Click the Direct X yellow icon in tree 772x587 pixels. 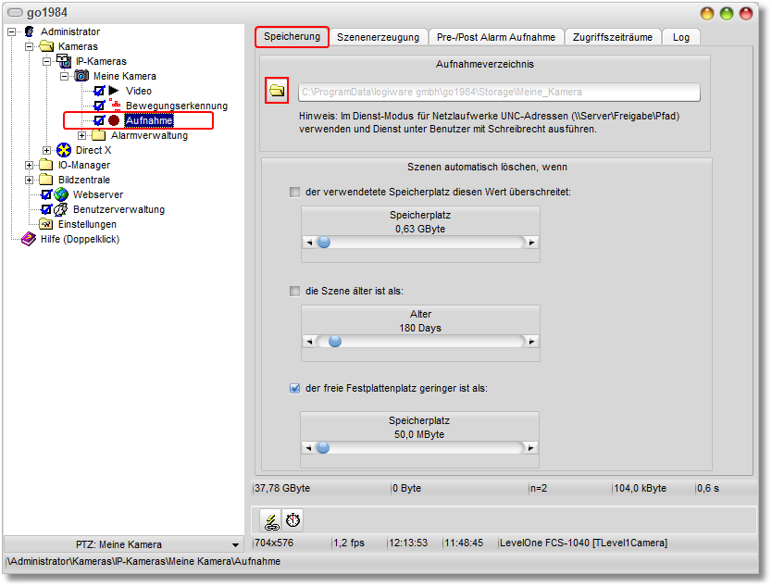point(64,150)
